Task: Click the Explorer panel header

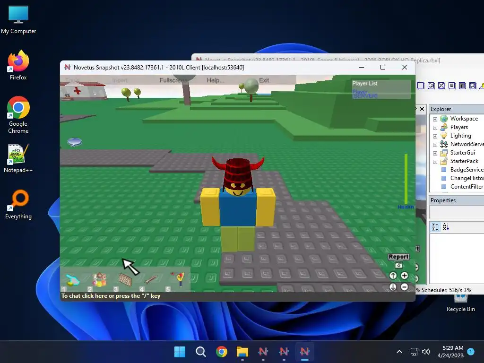Action: [457, 109]
